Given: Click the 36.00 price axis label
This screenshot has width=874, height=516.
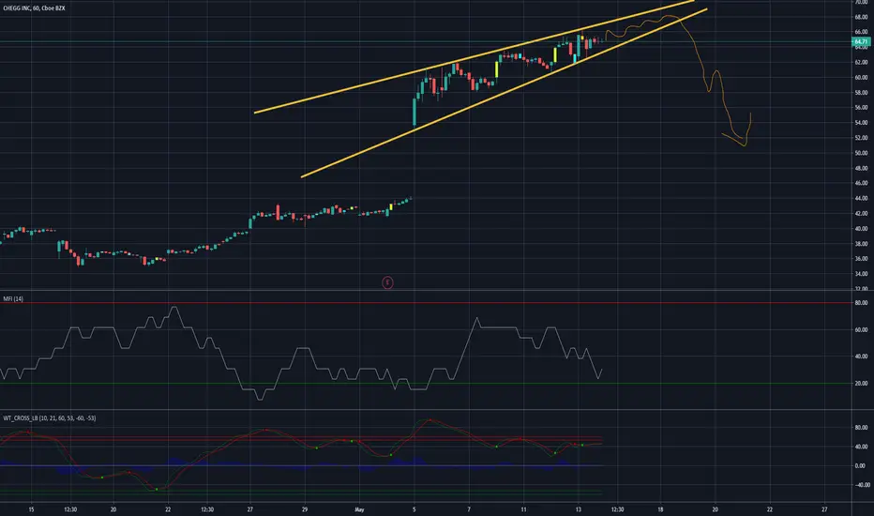Looking at the screenshot, I should pos(861,259).
